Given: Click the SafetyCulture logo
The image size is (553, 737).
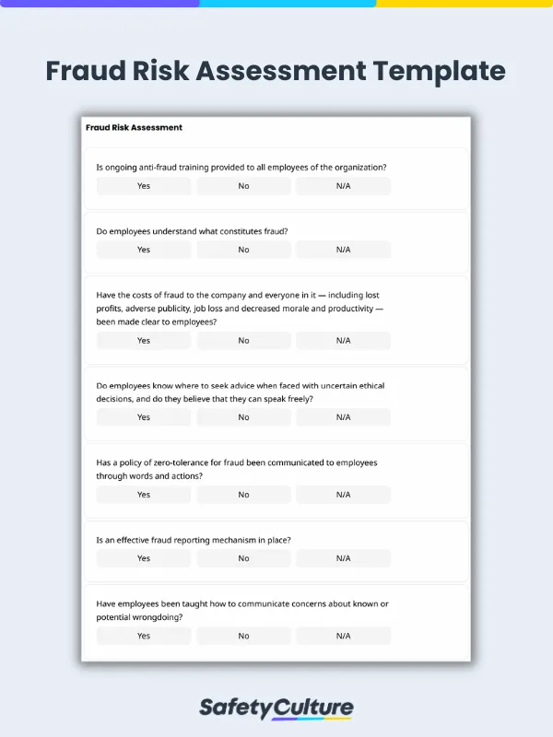Looking at the screenshot, I should click(x=276, y=708).
